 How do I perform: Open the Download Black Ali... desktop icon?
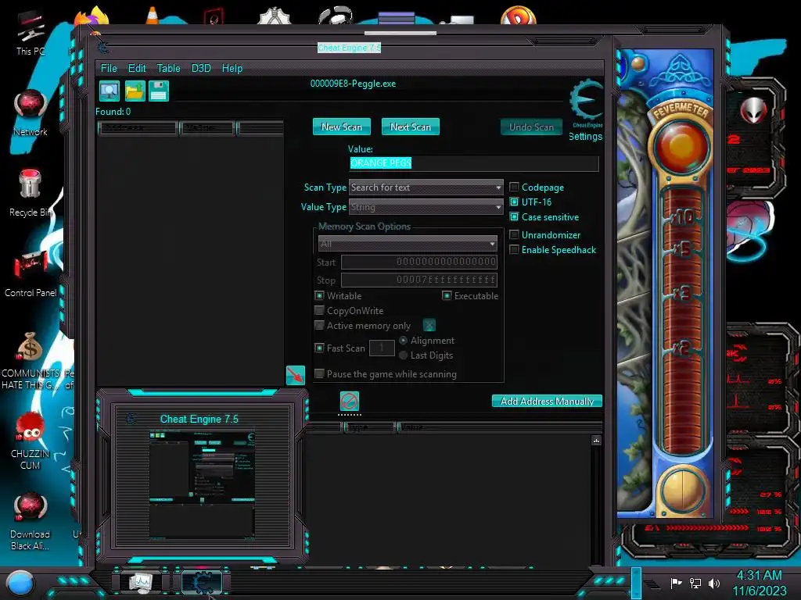[x=31, y=521]
